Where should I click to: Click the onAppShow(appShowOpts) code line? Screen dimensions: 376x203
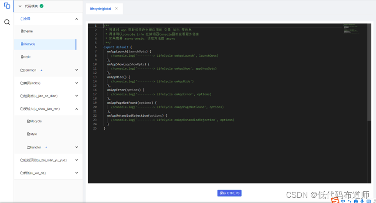pos(128,64)
